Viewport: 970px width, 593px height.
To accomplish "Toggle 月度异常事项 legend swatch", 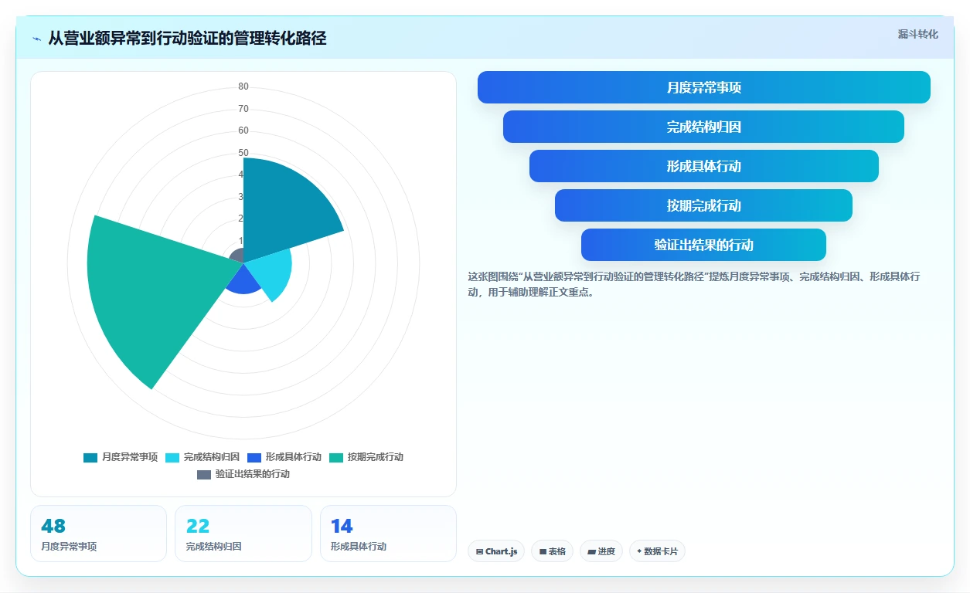I will tap(90, 457).
